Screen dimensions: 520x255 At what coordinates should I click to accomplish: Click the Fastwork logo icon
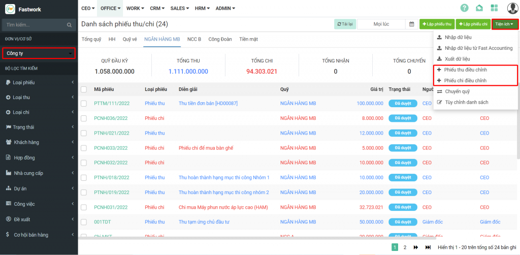coord(10,9)
